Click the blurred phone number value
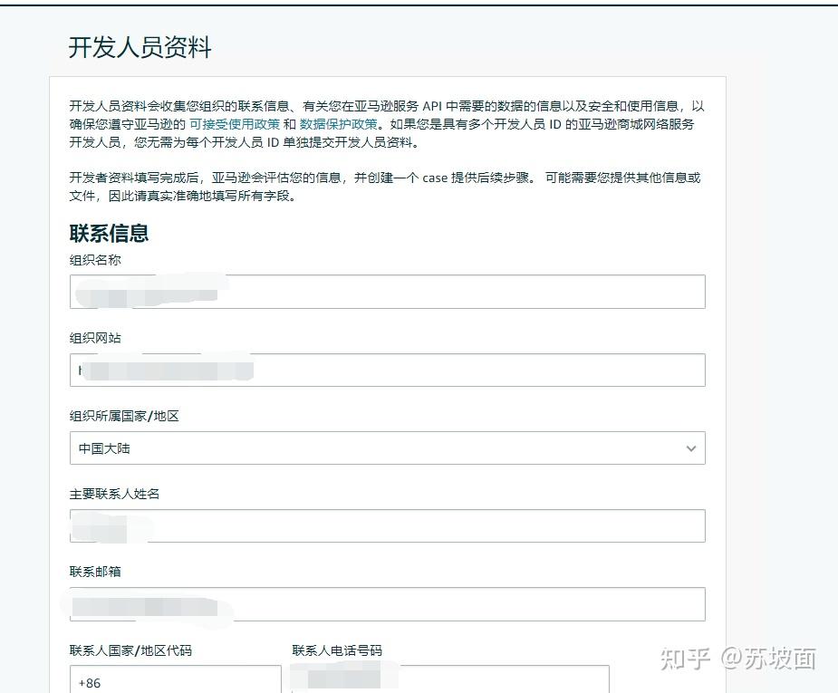Image resolution: width=838 pixels, height=693 pixels. [344, 678]
